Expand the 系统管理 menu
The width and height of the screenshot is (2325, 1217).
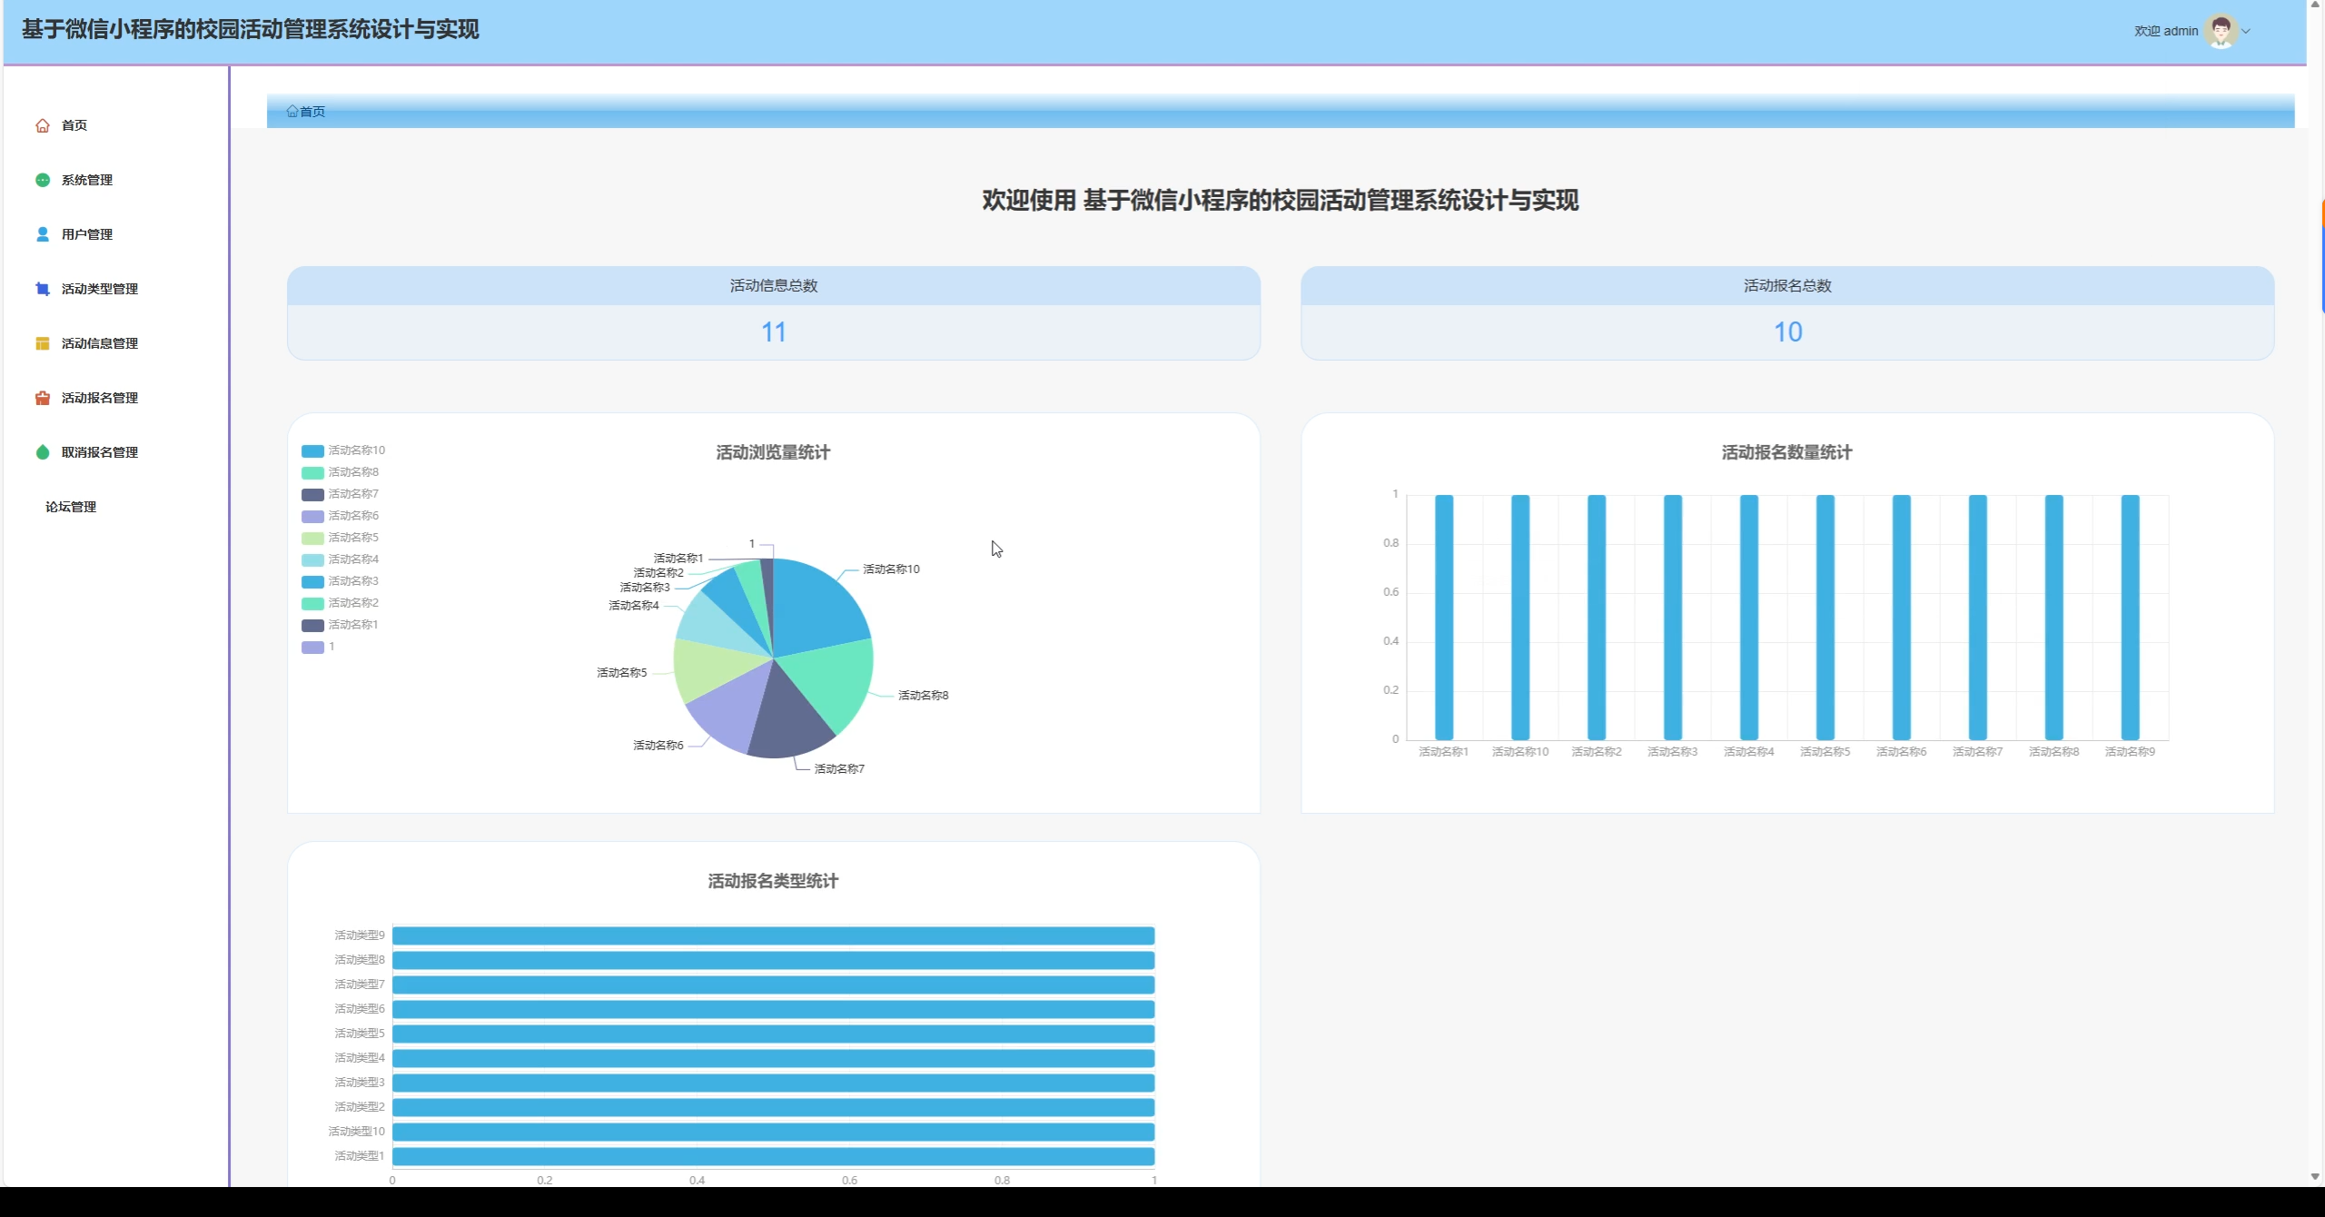[x=87, y=180]
